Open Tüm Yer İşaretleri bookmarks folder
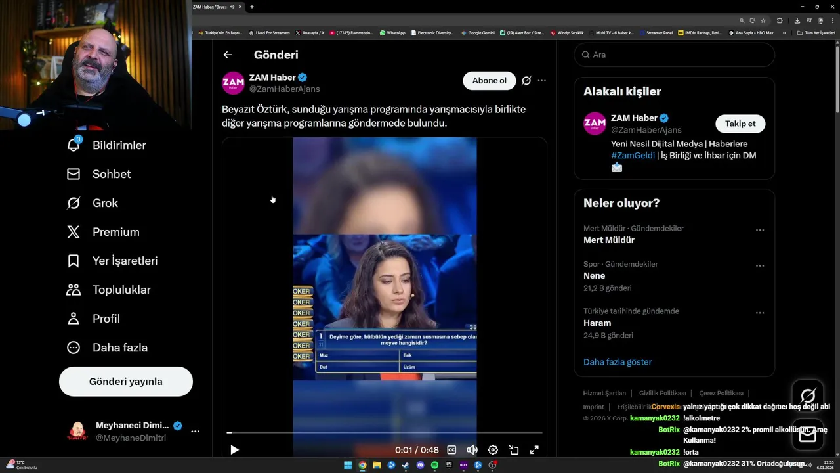This screenshot has width=840, height=473. click(816, 32)
